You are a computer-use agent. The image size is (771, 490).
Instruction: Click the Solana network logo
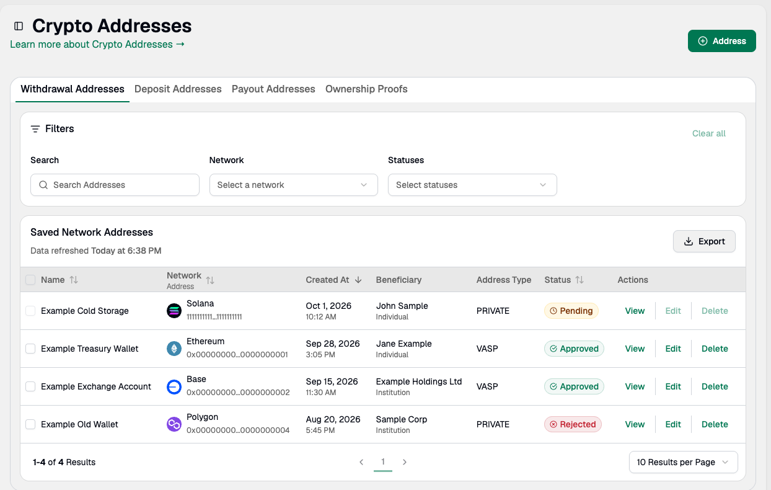coord(174,311)
